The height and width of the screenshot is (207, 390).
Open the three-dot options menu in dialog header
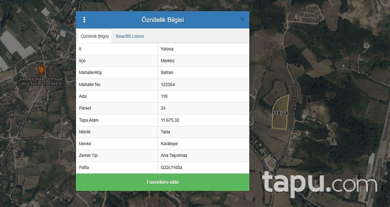pyautogui.click(x=84, y=20)
